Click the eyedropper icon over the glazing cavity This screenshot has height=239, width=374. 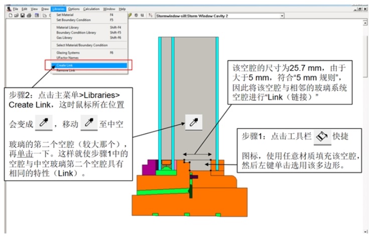(193, 122)
